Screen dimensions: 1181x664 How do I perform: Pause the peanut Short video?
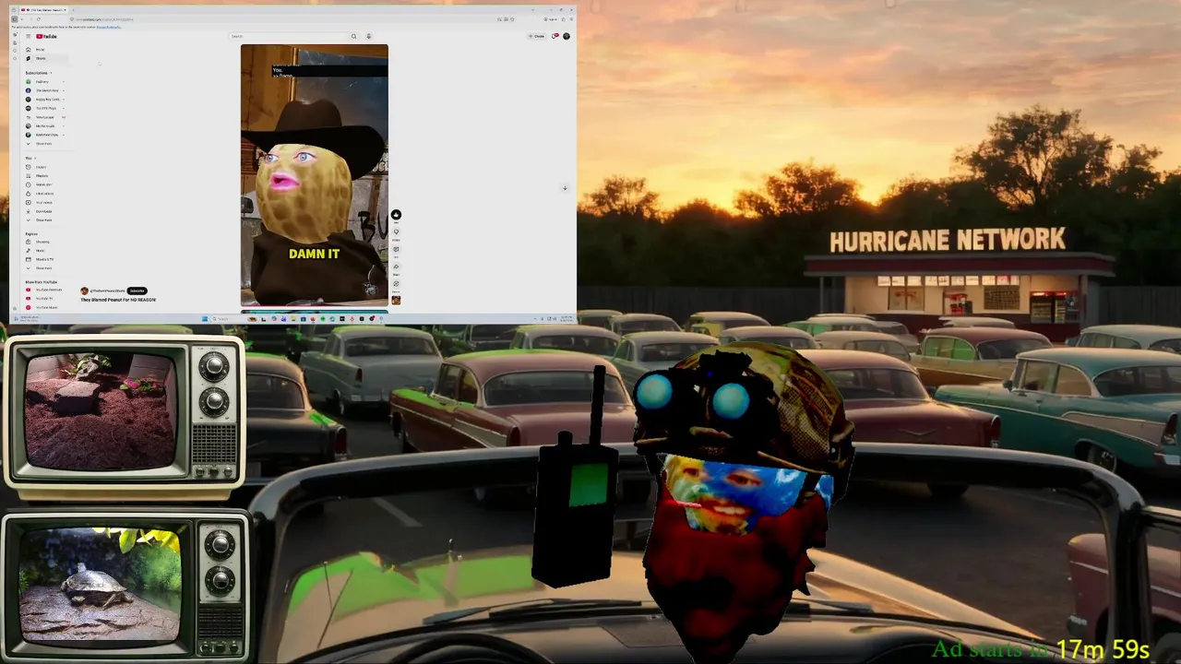(x=315, y=175)
